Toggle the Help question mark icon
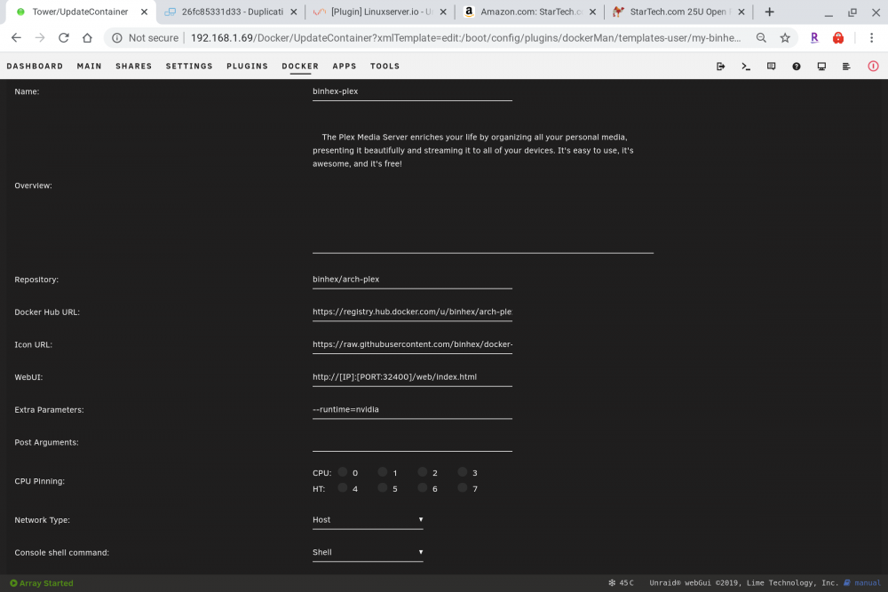 (797, 67)
